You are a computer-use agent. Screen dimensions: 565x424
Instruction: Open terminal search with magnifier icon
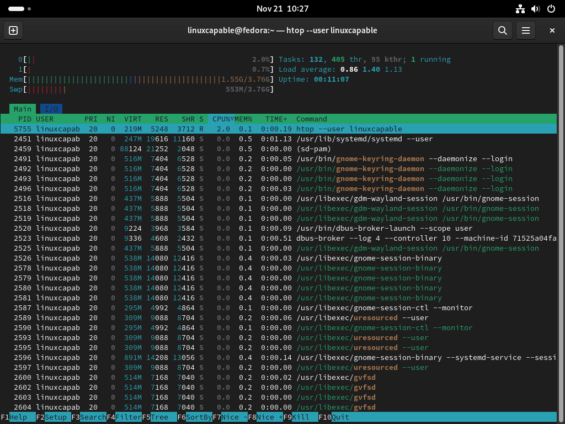[502, 30]
